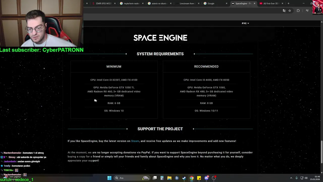Click the OS: Windows 10 text

pos(114,111)
